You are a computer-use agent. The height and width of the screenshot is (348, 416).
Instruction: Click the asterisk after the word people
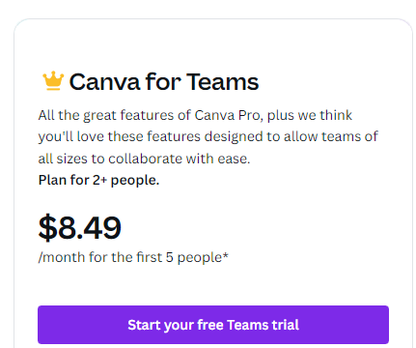tap(226, 255)
